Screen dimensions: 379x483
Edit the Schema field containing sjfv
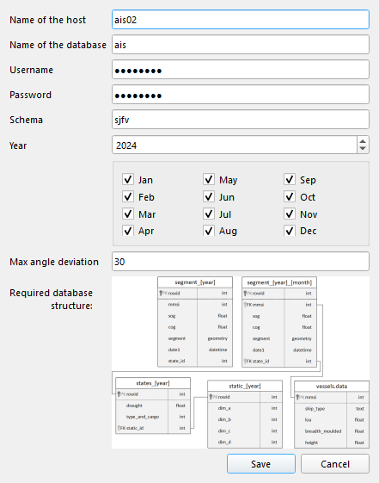click(x=241, y=120)
